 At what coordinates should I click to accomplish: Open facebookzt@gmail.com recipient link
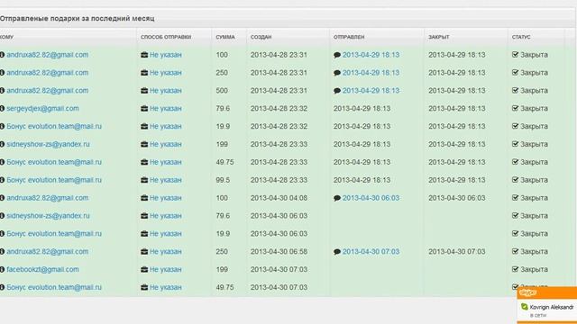(x=42, y=269)
